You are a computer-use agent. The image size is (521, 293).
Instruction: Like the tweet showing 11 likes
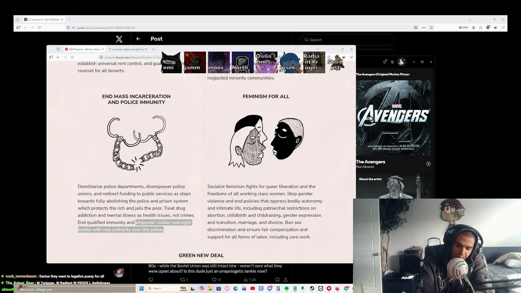coord(216,280)
